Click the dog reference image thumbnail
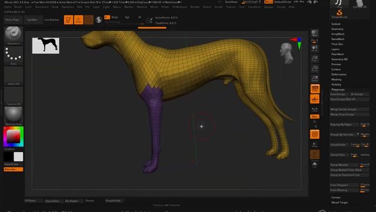Screen dimensions: 376x212 pos(46,45)
